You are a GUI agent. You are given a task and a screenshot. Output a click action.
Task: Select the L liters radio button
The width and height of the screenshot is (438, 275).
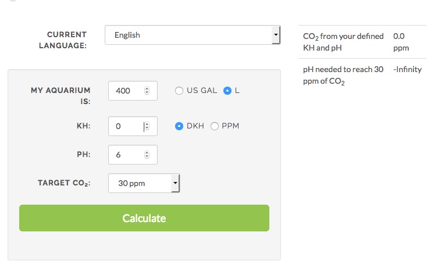tap(227, 91)
